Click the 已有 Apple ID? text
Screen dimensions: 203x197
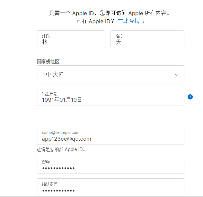pyautogui.click(x=95, y=21)
